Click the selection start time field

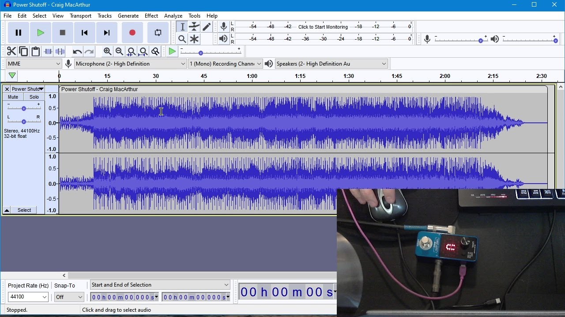coord(124,297)
